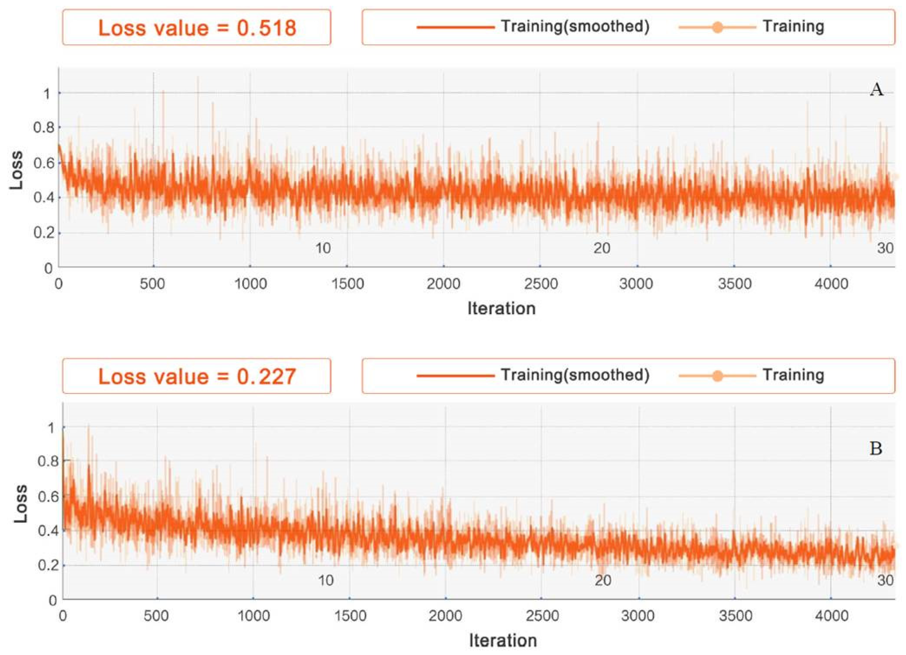This screenshot has width=906, height=655.
Task: Click the 2000 tick label on chart A
Action: pos(443,284)
